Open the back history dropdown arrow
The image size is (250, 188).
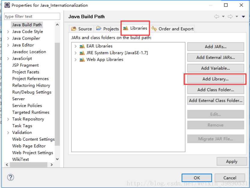223,16
